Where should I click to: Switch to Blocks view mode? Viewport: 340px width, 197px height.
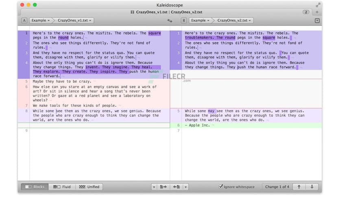[x=35, y=187]
